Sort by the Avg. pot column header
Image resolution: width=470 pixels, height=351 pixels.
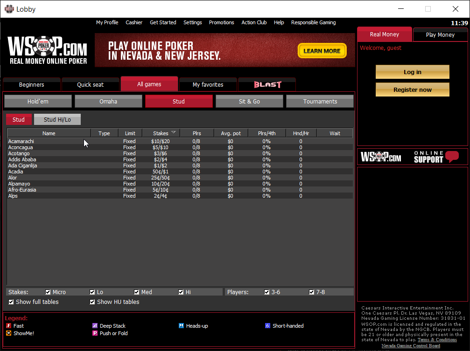pos(231,133)
